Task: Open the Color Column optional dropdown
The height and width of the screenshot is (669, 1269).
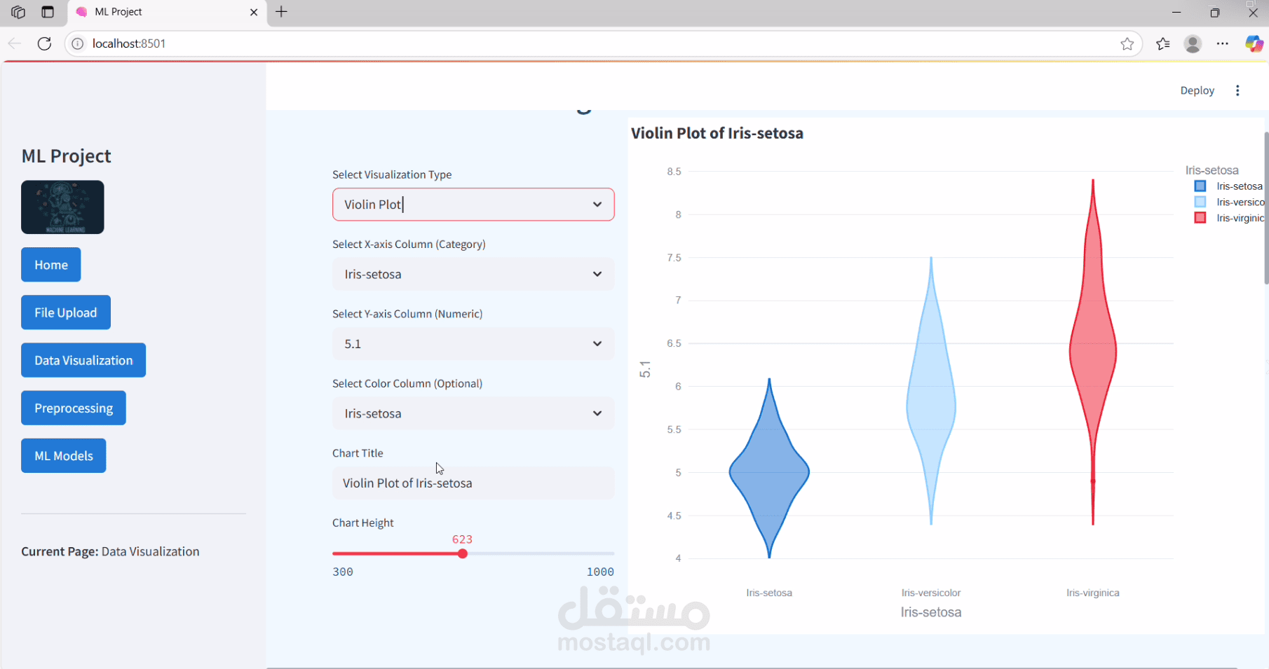Action: [473, 413]
